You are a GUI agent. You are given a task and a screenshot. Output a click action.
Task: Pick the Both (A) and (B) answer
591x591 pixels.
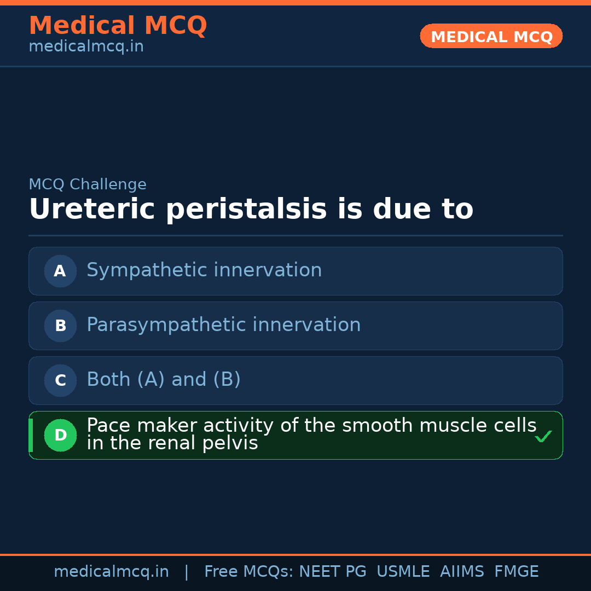coord(164,380)
